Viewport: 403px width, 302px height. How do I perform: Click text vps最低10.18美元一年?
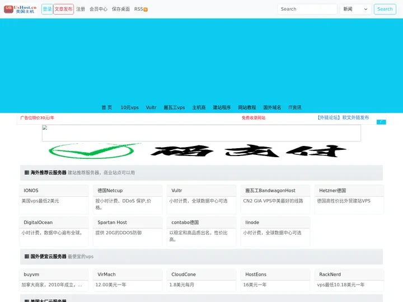pyautogui.click(x=340, y=285)
